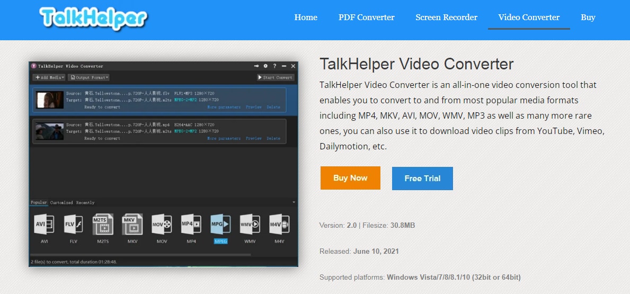Click the FLV1+MP3 source codec text

click(x=183, y=93)
